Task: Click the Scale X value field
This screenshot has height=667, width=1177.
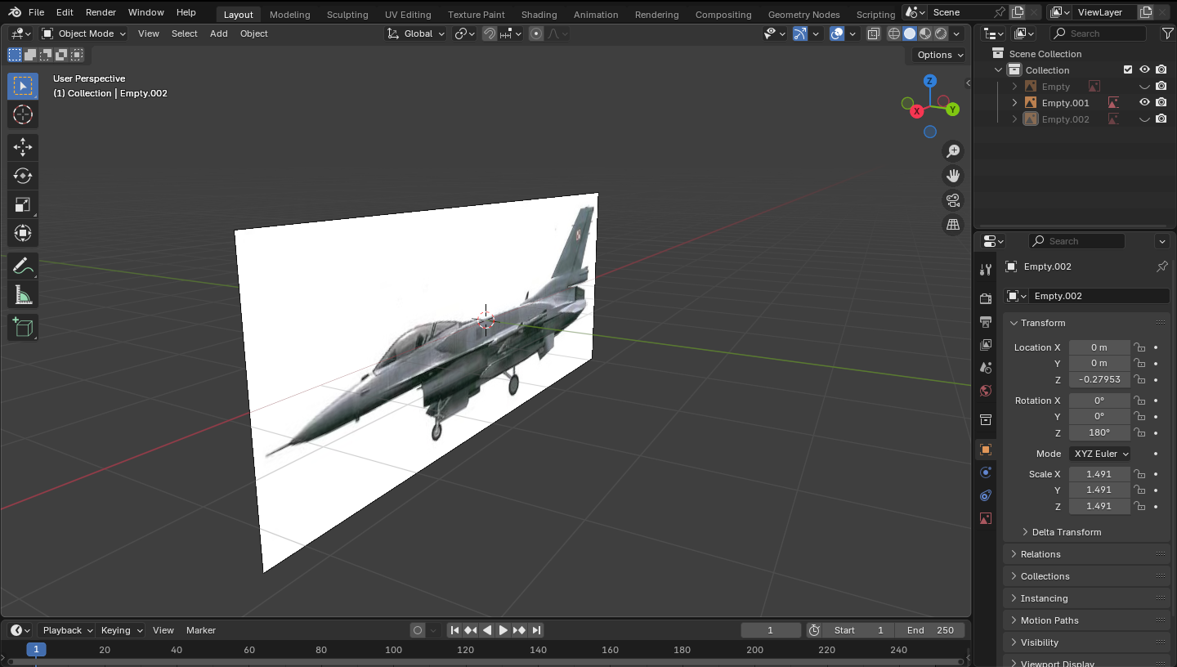Action: tap(1099, 474)
